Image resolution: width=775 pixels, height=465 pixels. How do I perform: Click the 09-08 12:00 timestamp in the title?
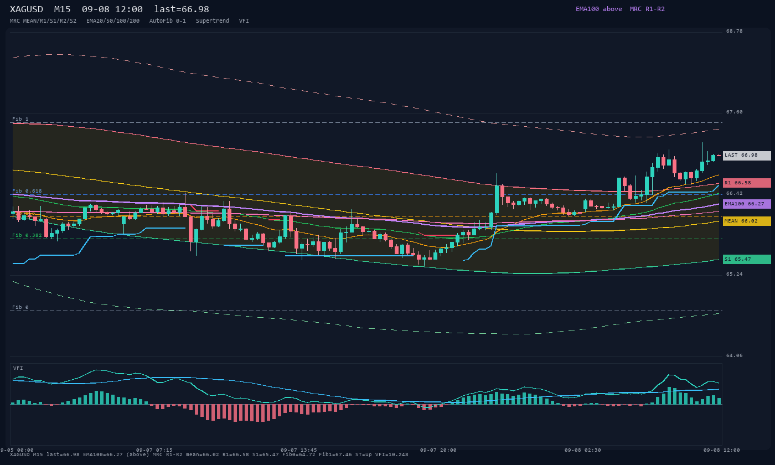point(112,9)
